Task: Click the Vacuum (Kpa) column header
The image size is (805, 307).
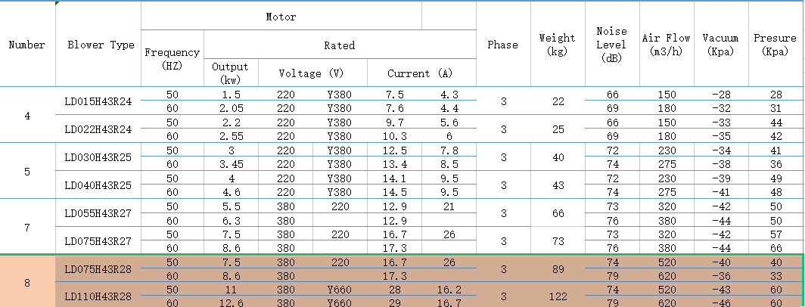Action: 721,44
